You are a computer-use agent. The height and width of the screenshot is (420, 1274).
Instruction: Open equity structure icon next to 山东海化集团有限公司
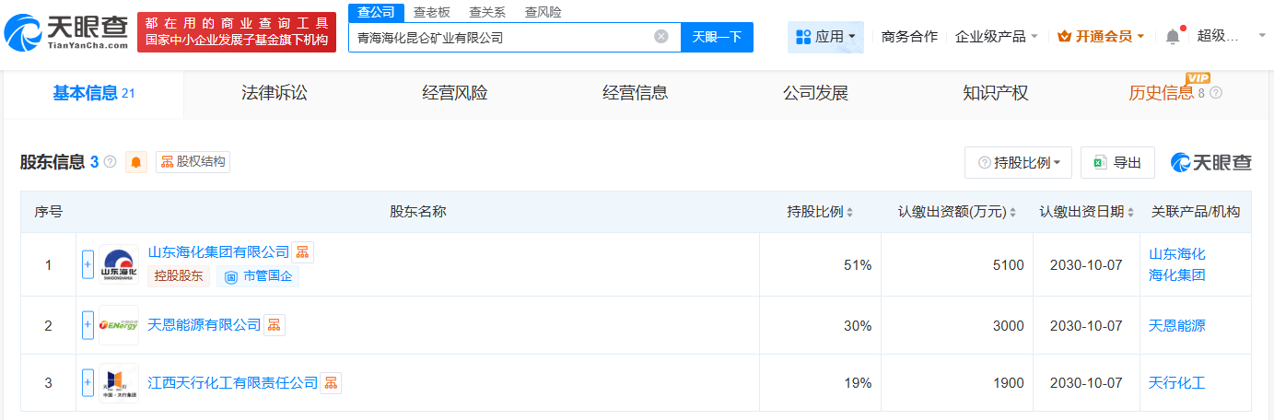(x=303, y=251)
